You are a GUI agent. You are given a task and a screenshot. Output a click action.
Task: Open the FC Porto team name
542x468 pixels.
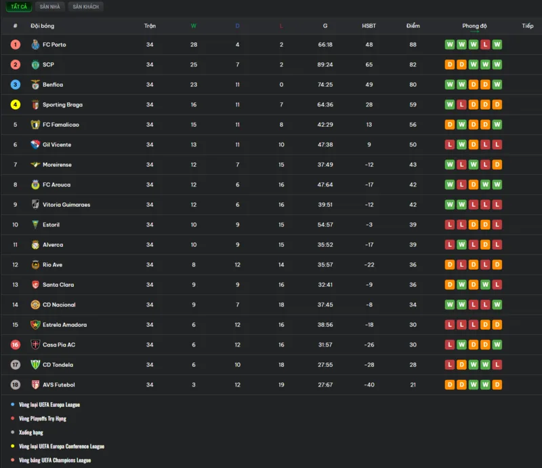coord(54,45)
